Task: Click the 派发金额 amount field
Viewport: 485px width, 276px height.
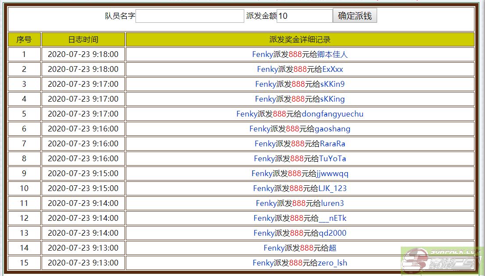Action: 304,16
